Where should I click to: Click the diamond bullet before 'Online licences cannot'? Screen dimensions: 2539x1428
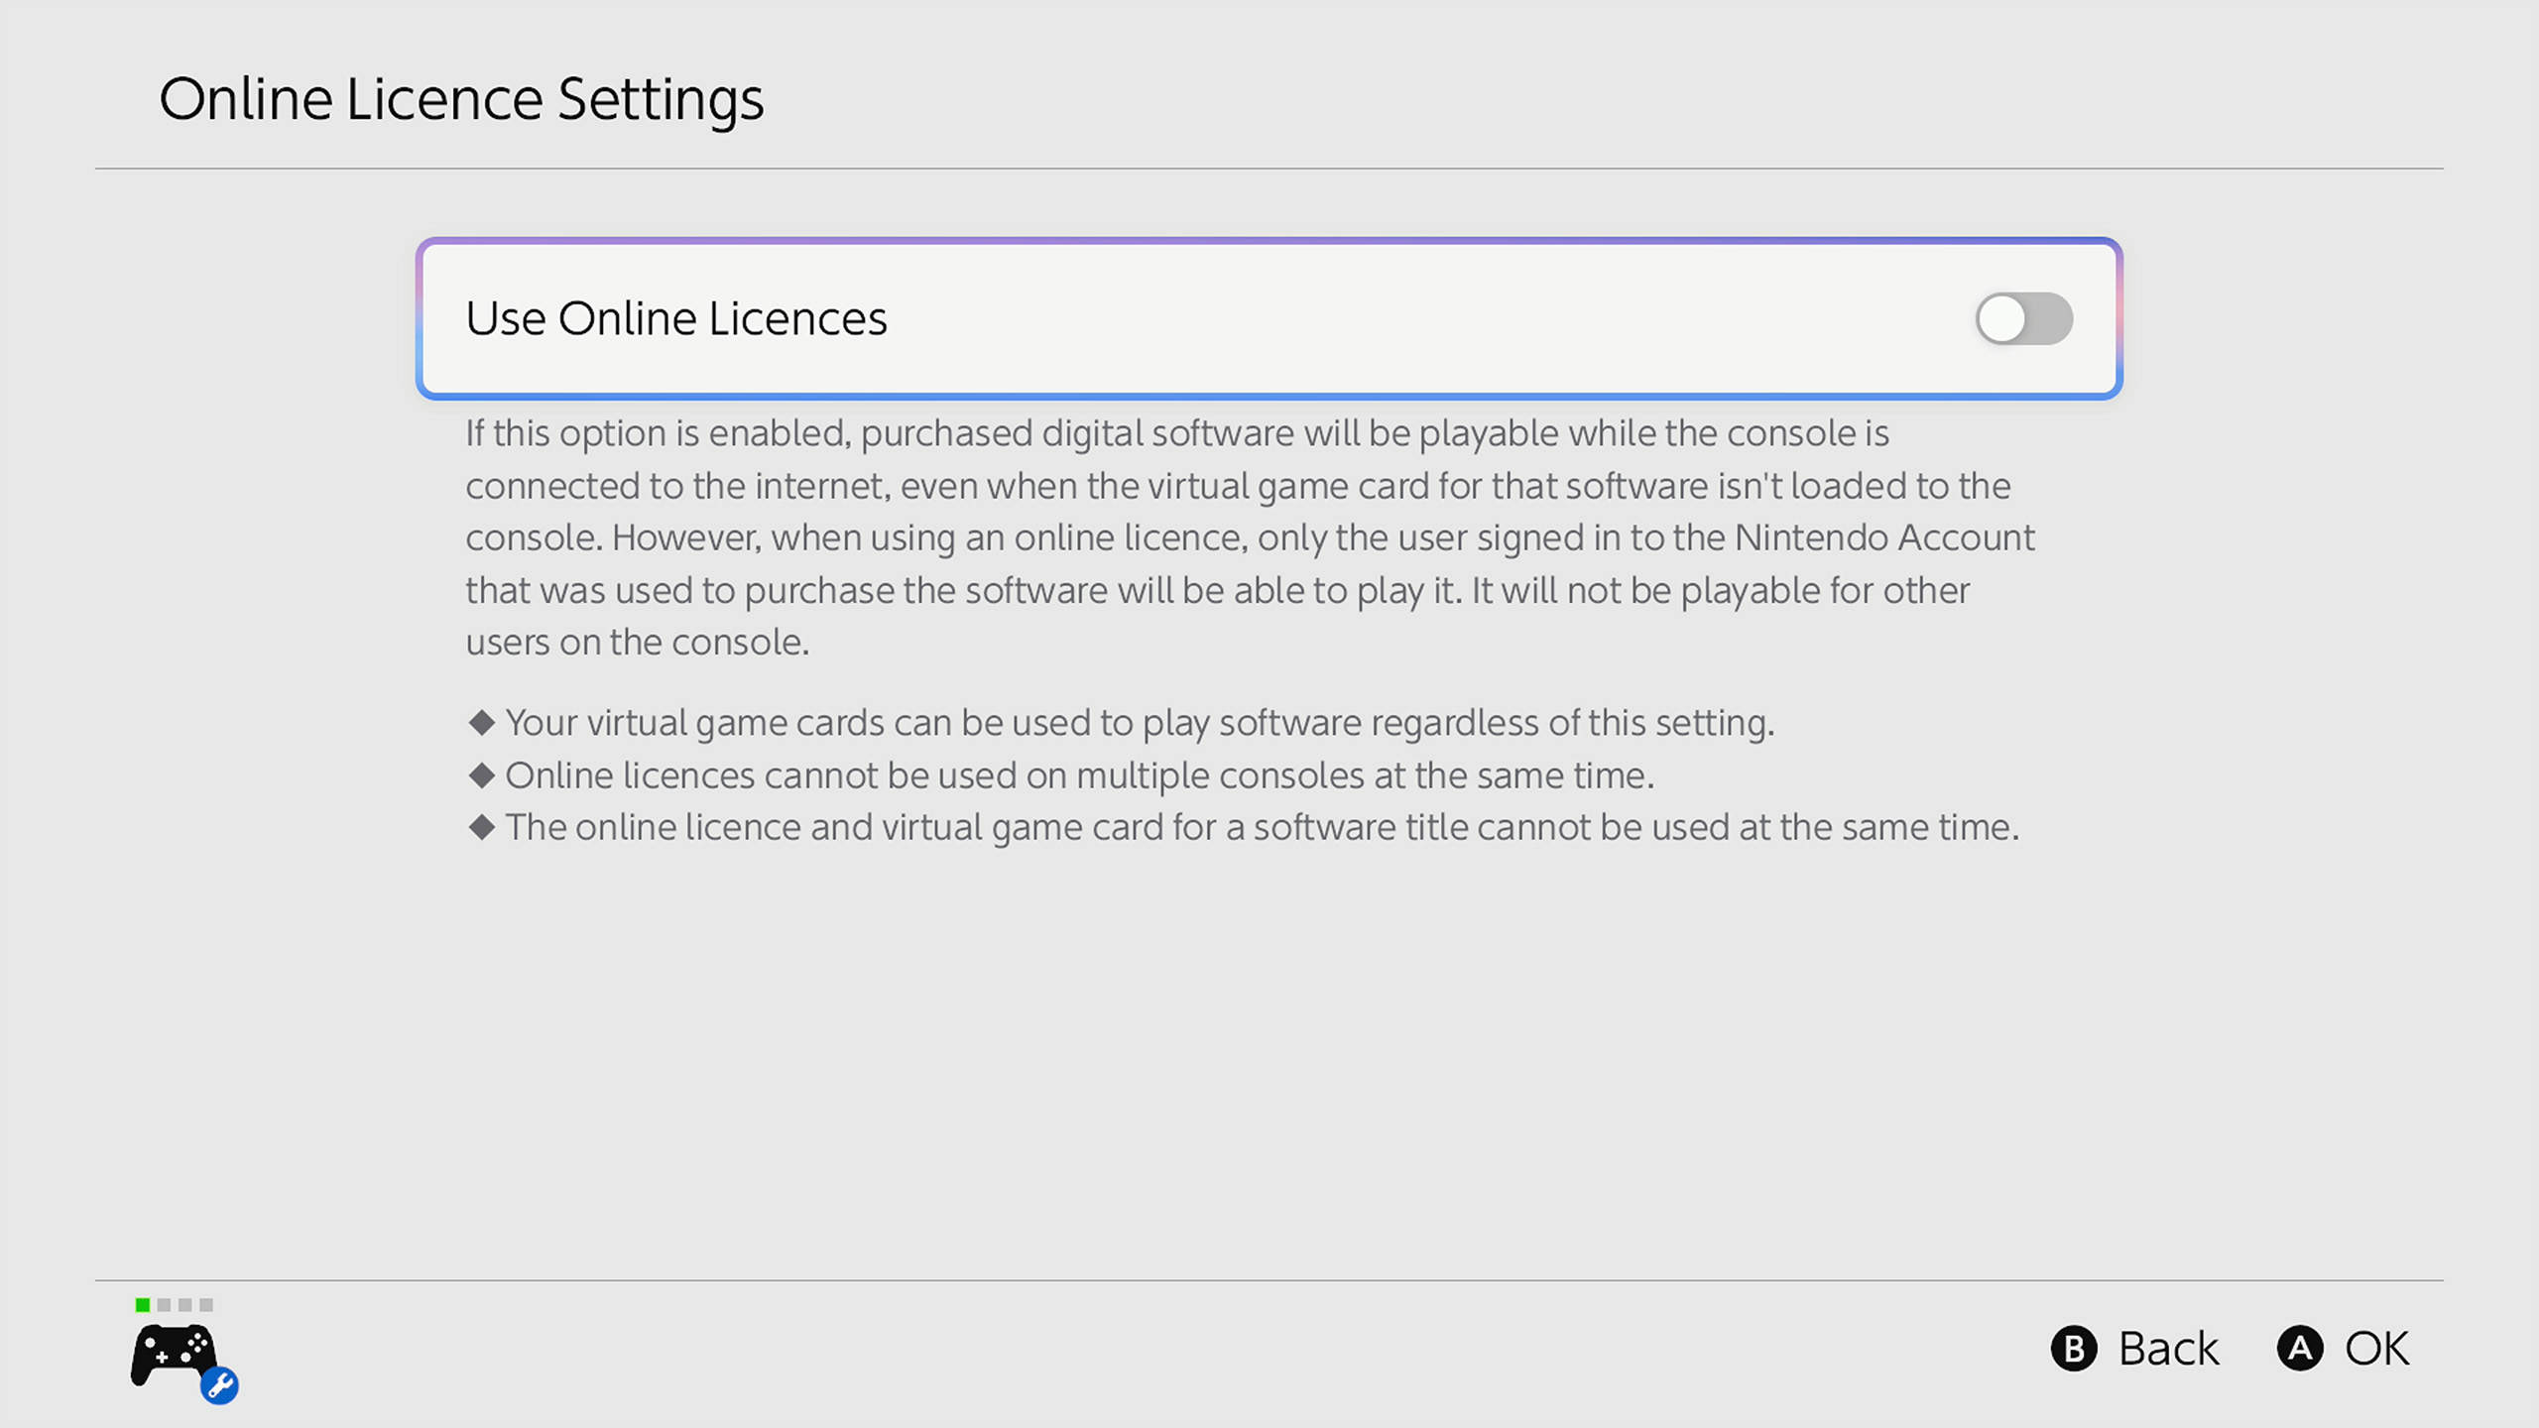(482, 775)
